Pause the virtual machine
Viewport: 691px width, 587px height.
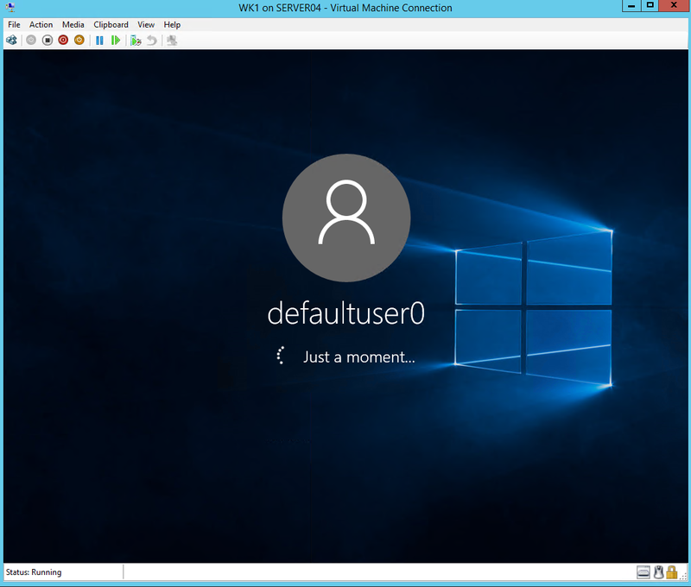coord(99,40)
